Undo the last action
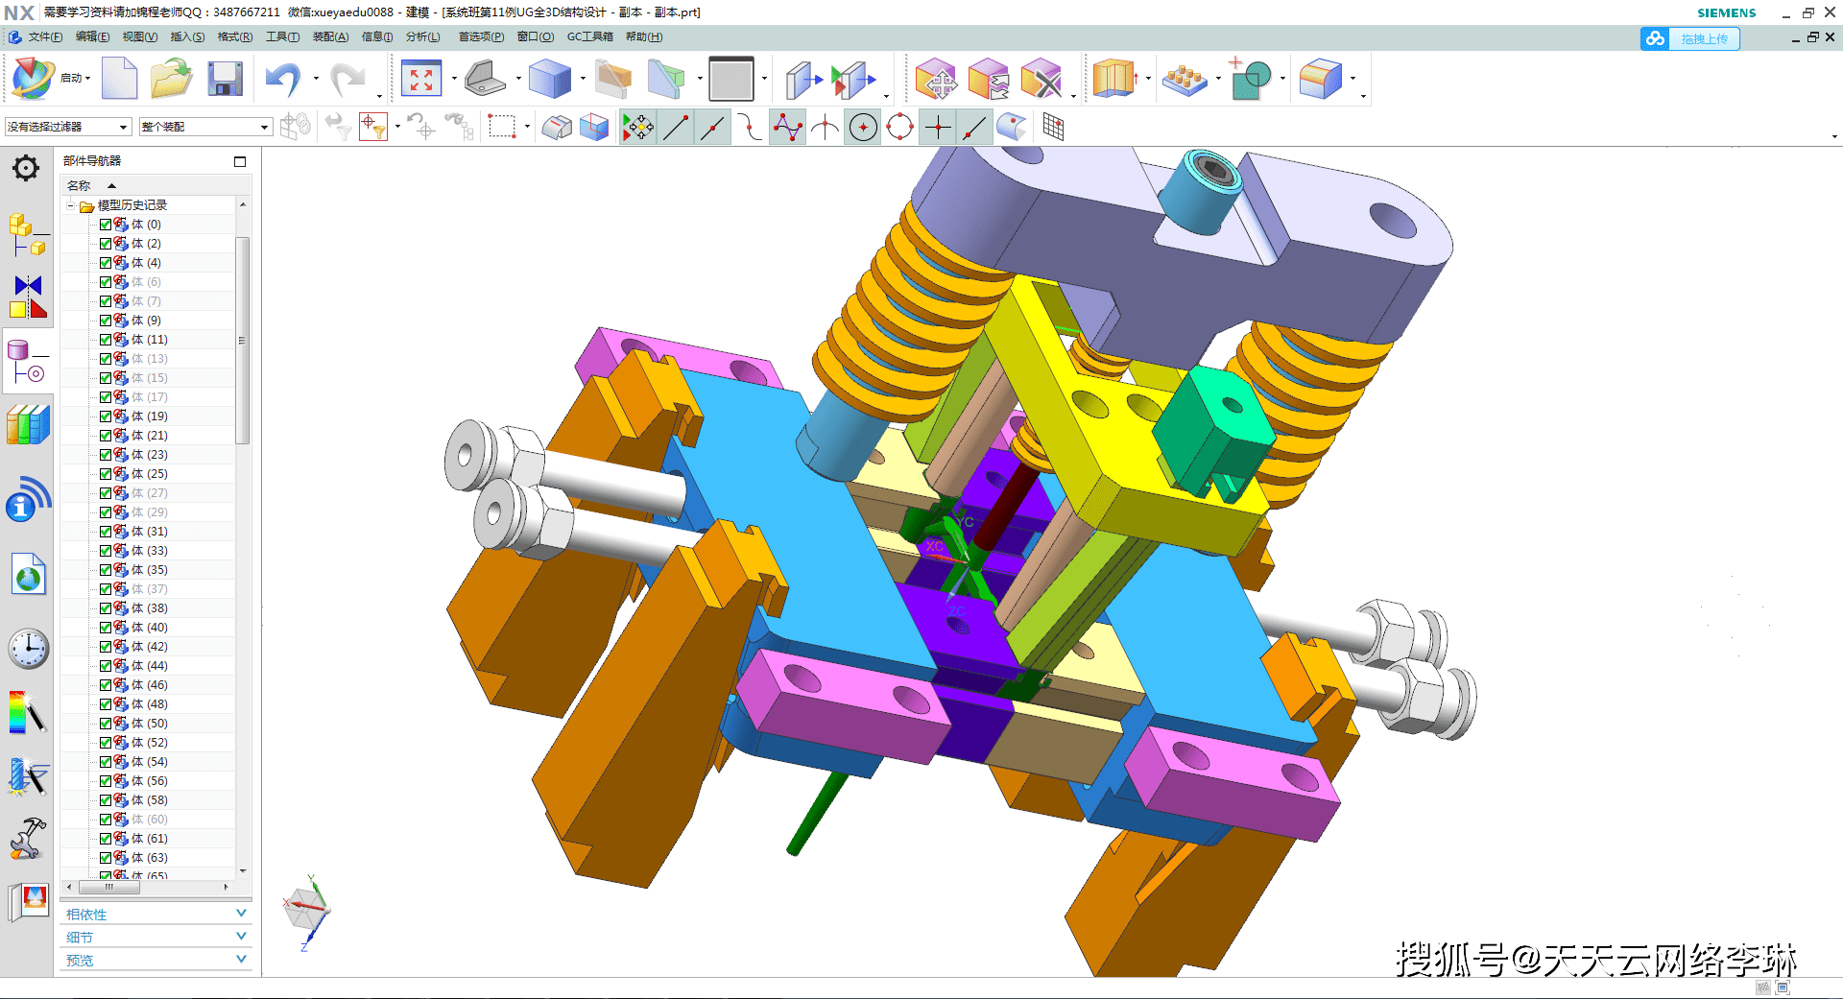 (283, 79)
